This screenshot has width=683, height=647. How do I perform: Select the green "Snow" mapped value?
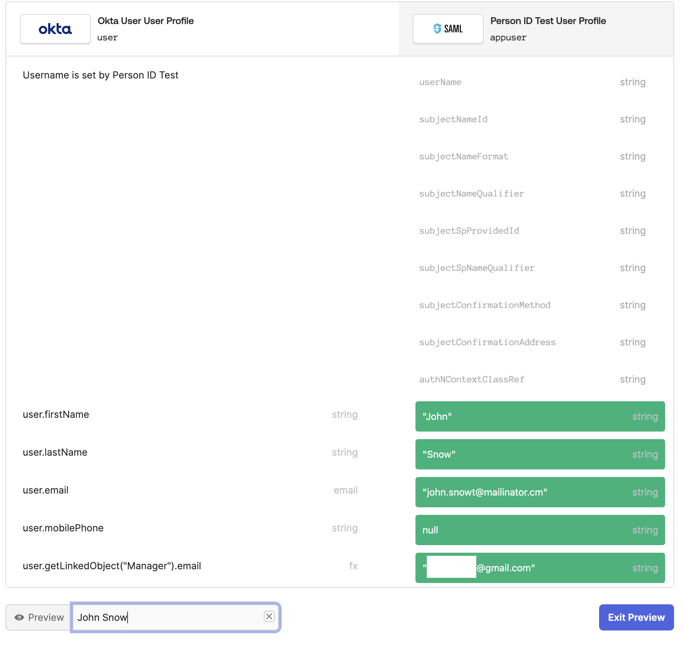540,454
